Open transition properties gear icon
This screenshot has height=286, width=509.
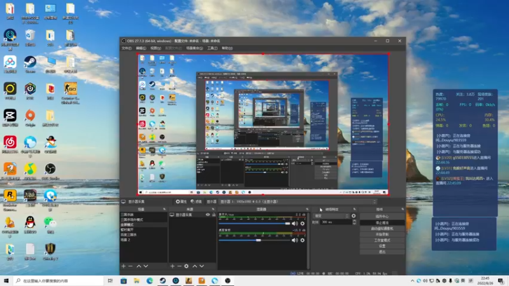tap(354, 216)
